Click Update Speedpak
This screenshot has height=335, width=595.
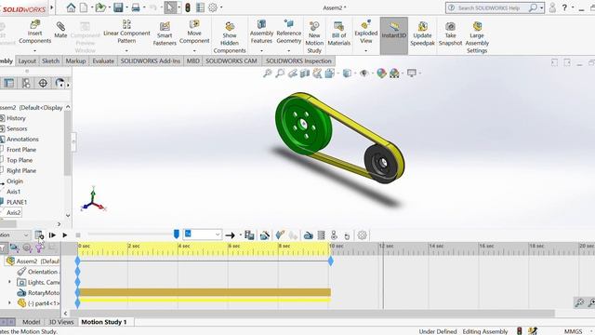[x=422, y=33]
